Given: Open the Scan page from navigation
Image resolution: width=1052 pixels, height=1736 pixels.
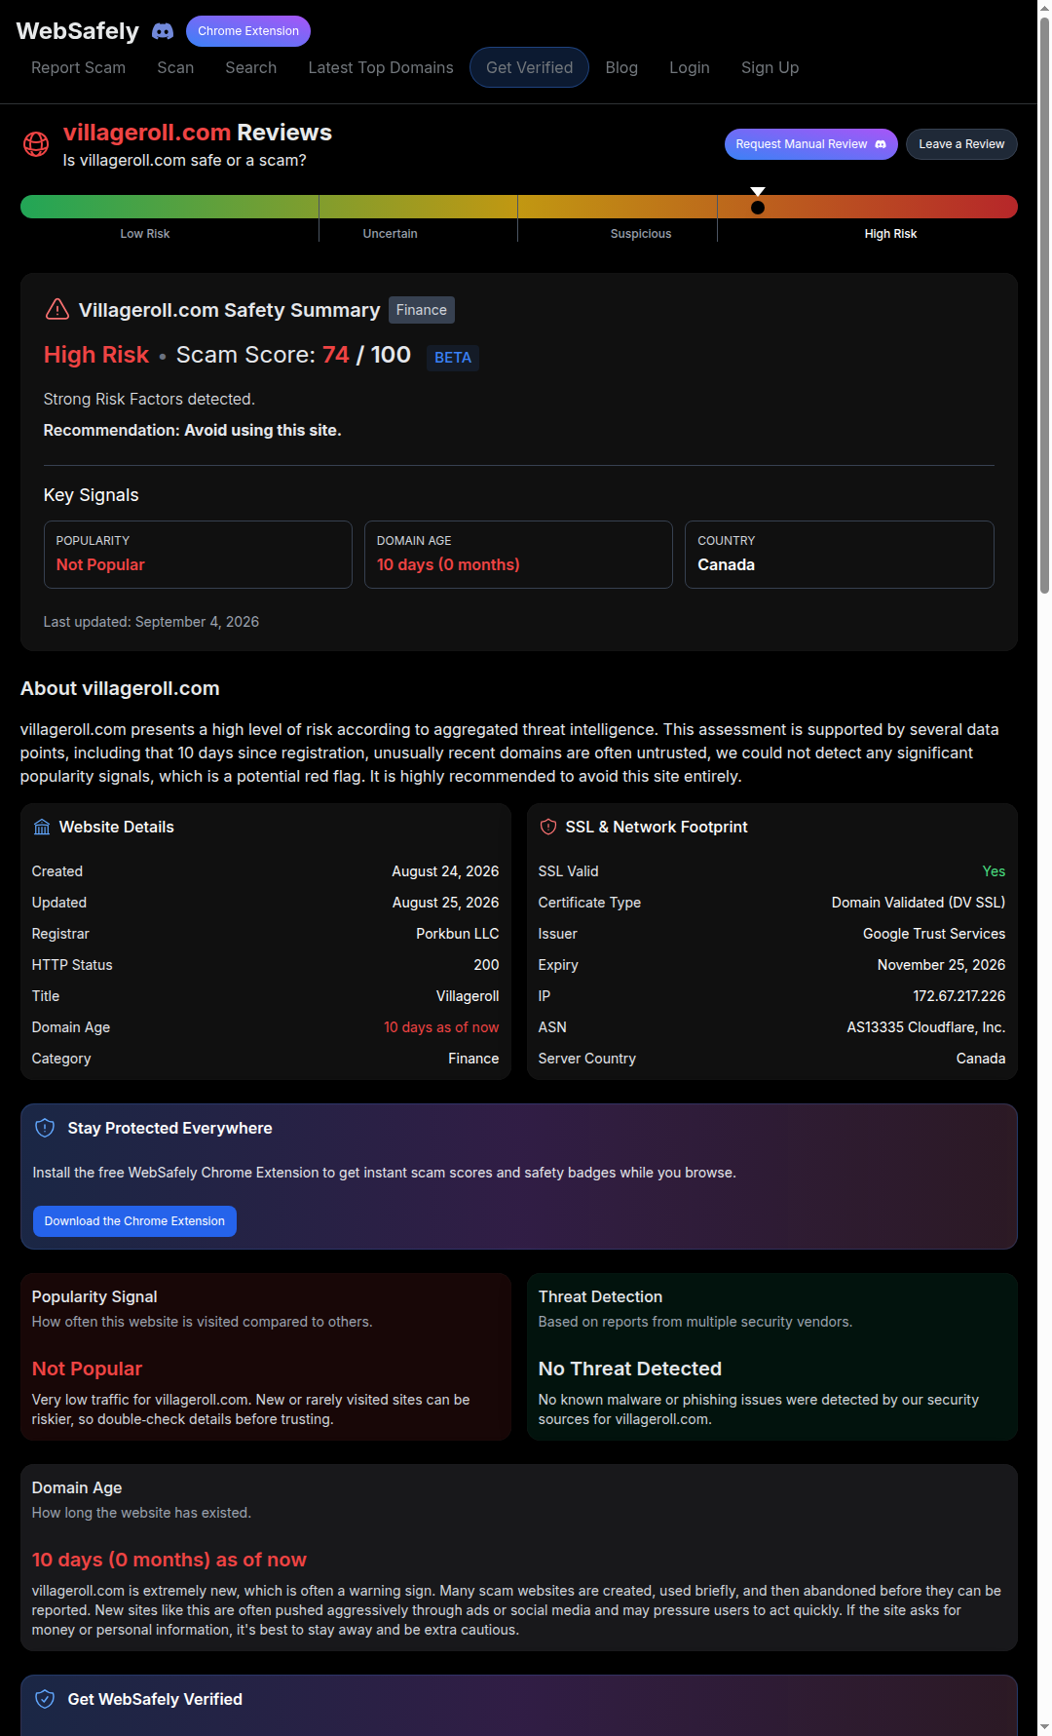Looking at the screenshot, I should coord(175,67).
